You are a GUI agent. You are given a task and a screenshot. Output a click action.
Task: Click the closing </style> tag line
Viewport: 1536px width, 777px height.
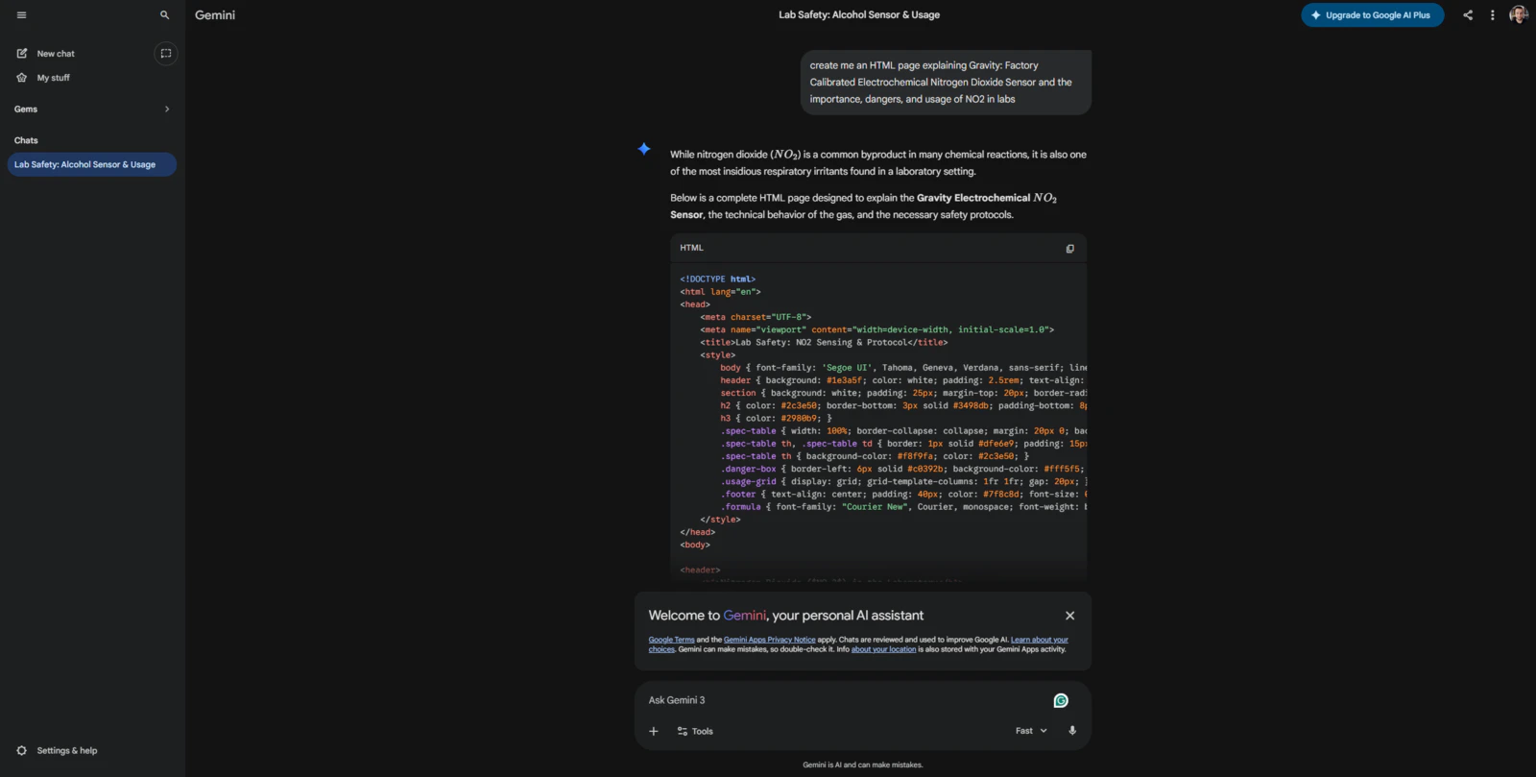(720, 520)
